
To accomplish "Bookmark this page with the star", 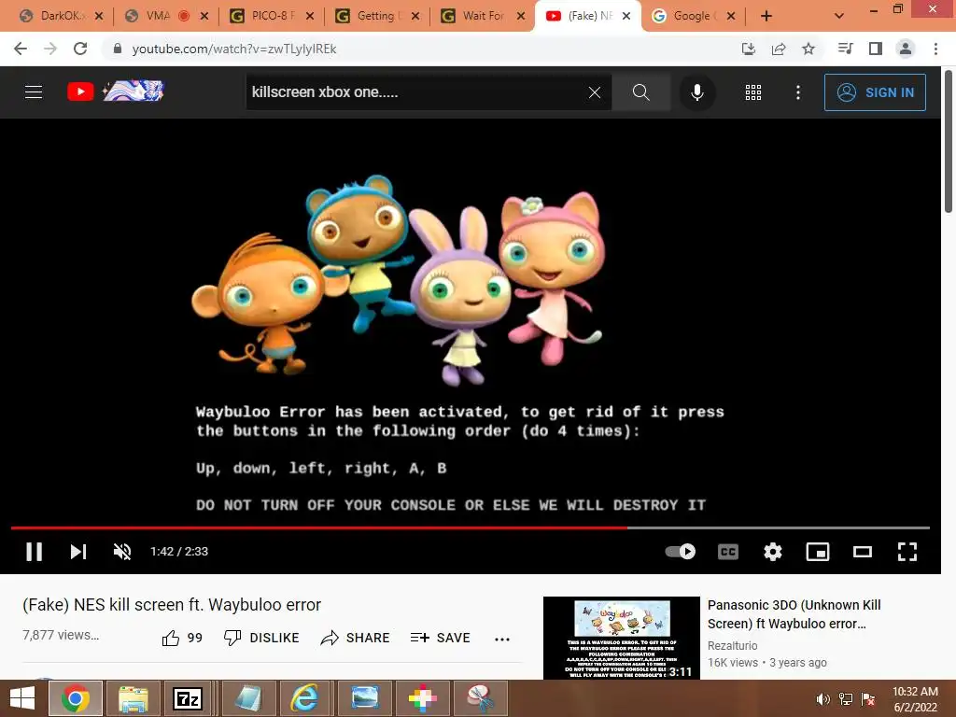I will (808, 49).
